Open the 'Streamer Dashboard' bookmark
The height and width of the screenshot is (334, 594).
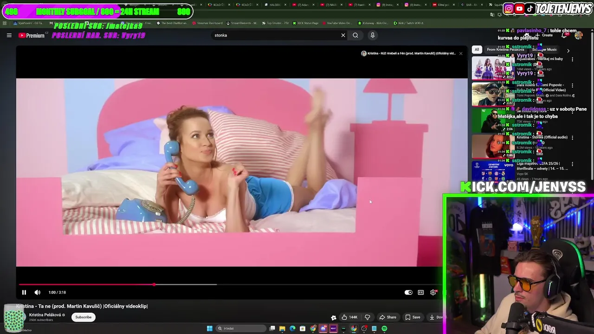(207, 23)
